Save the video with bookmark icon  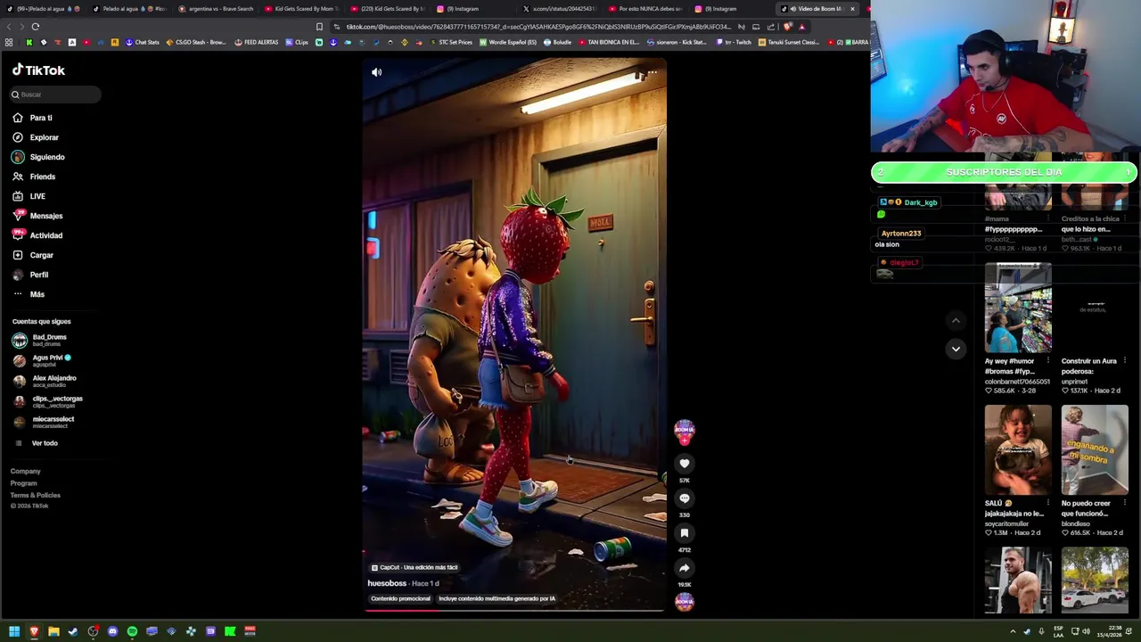coord(684,533)
